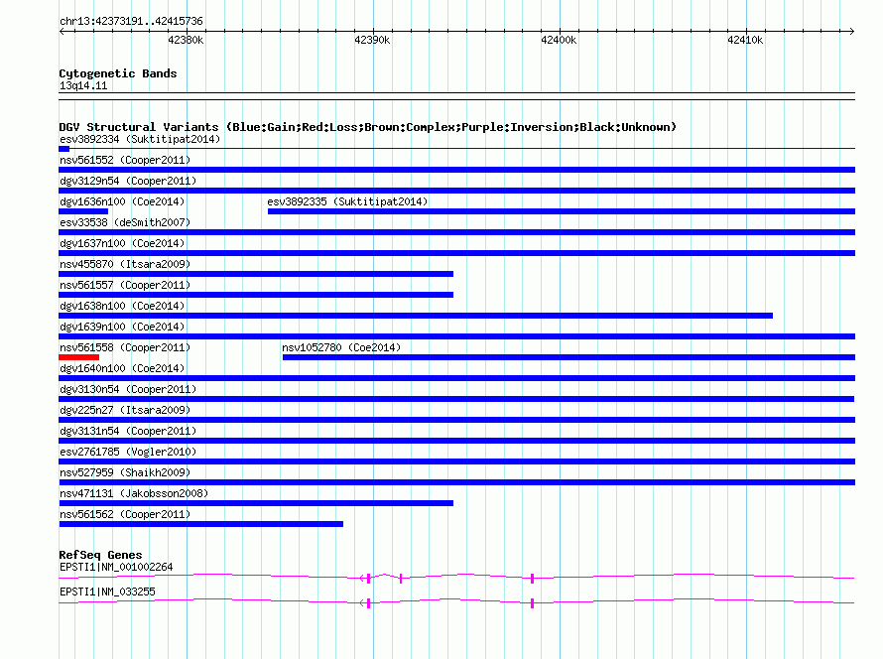This screenshot has width=883, height=659.
Task: Open the EPSTI1|NM_001002264 gene label
Action: click(x=116, y=567)
